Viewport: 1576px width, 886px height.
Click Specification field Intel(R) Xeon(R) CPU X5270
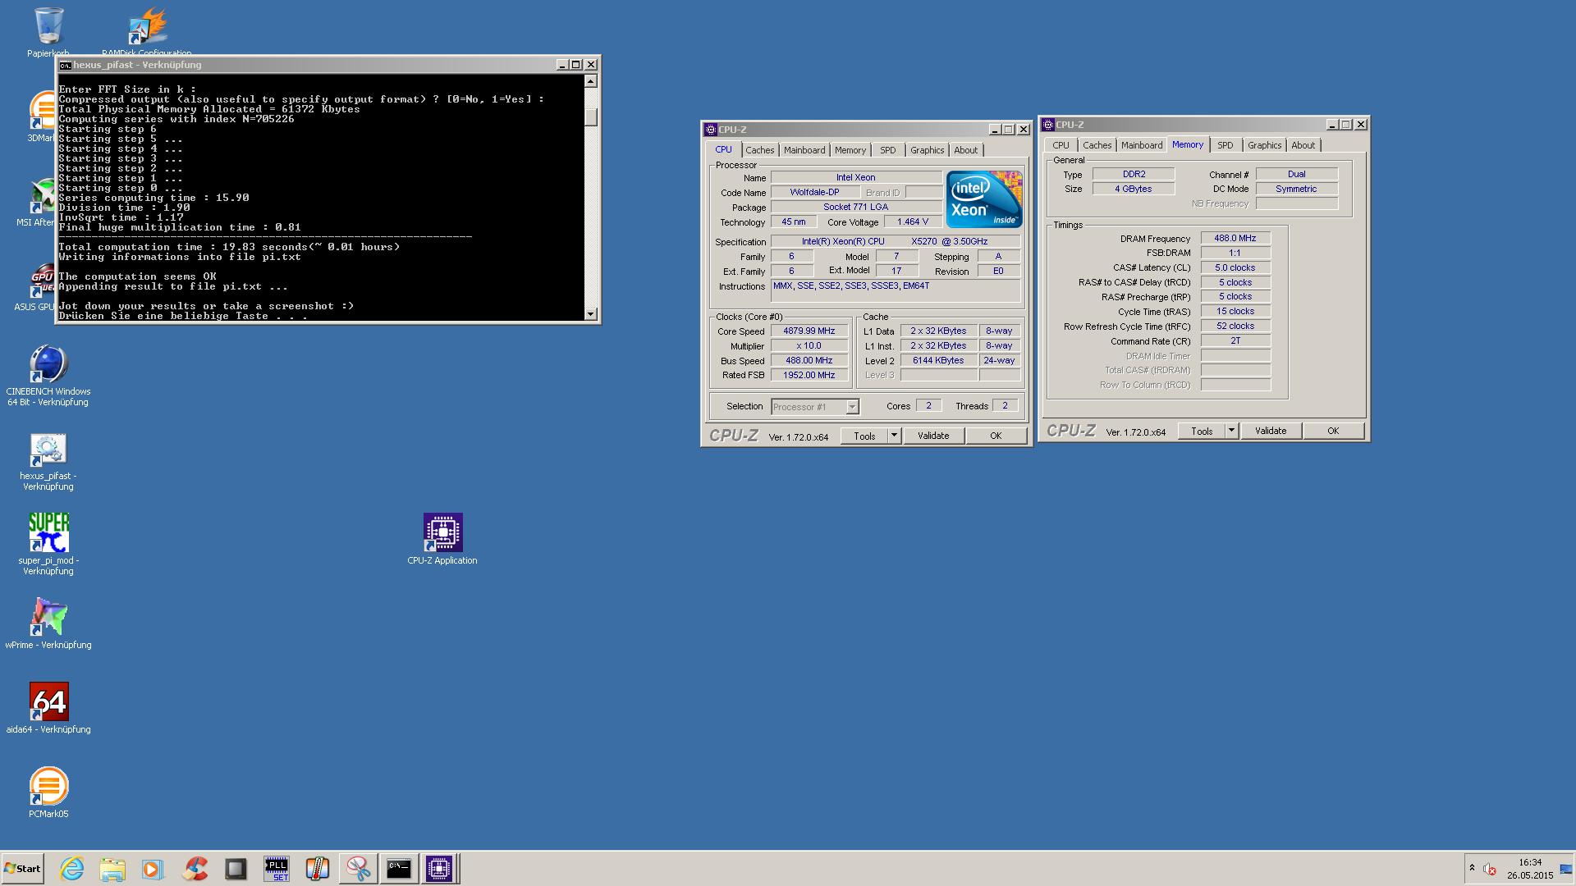(x=896, y=241)
